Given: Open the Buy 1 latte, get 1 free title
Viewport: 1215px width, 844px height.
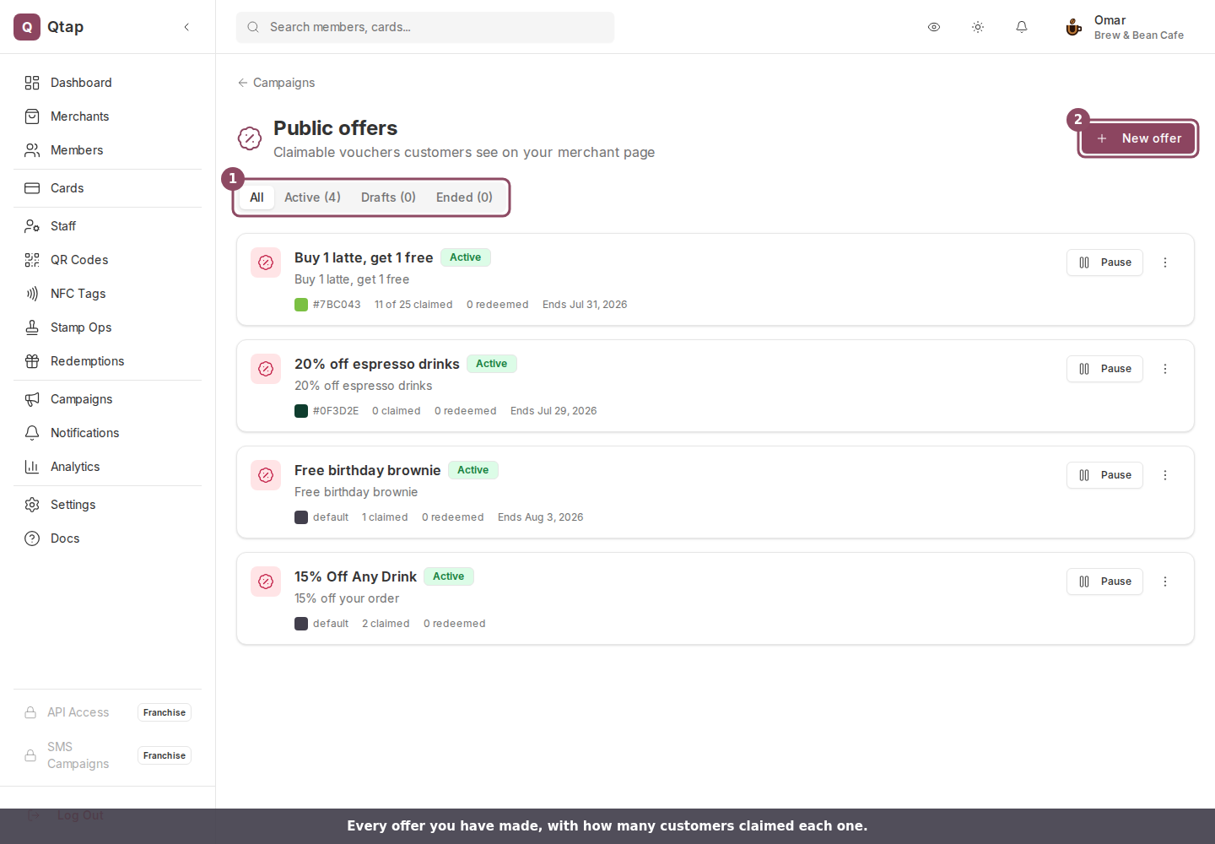Looking at the screenshot, I should click(364, 257).
